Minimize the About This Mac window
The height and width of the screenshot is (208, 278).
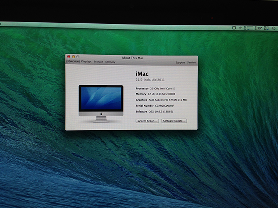[x=73, y=57]
